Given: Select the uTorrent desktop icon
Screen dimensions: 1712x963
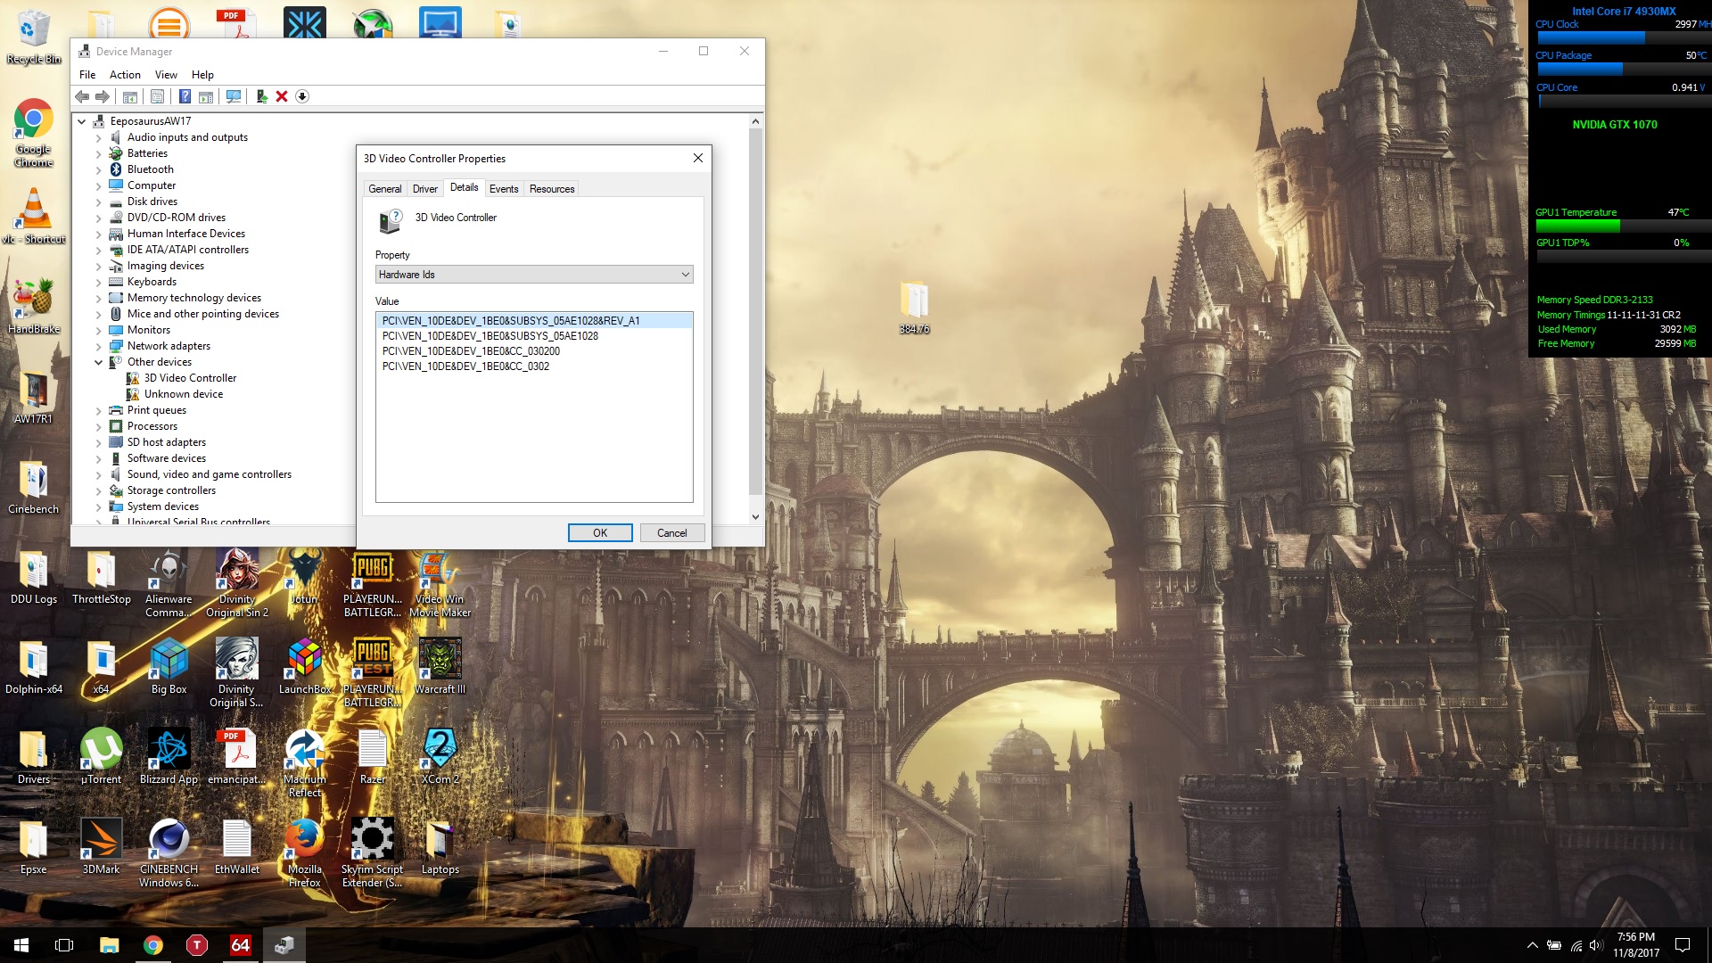Looking at the screenshot, I should (101, 757).
